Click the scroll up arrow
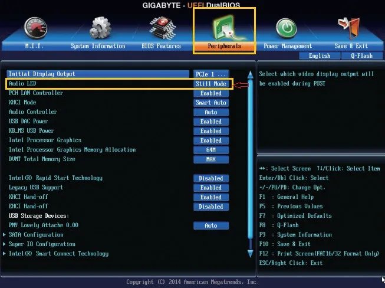The height and width of the screenshot is (288, 385). (250, 75)
